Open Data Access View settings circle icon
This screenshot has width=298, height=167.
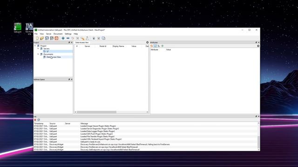coord(147,42)
